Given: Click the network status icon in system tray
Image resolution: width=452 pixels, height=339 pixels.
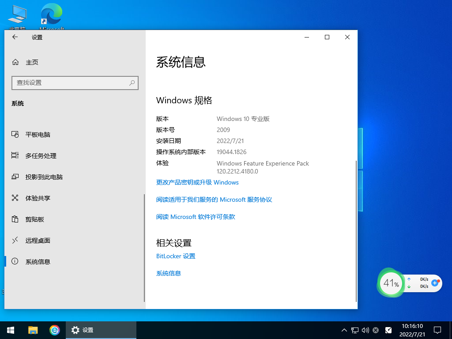Looking at the screenshot, I should [x=354, y=330].
